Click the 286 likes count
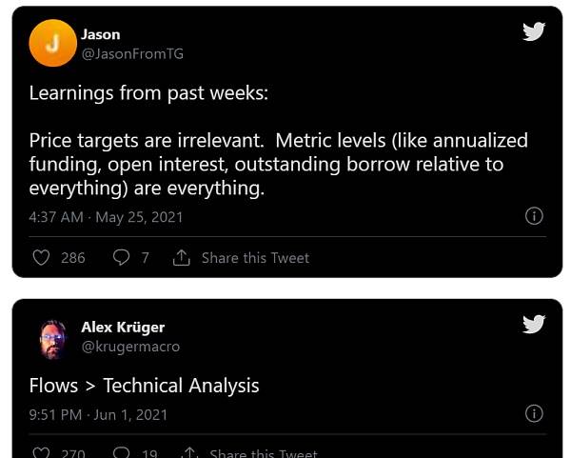Viewport: 571px width, 458px height. (x=73, y=258)
